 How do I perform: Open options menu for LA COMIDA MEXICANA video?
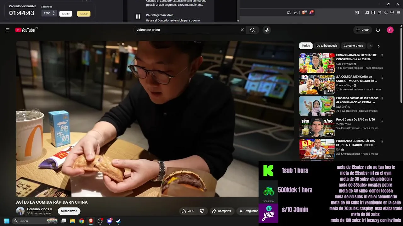pos(382,77)
